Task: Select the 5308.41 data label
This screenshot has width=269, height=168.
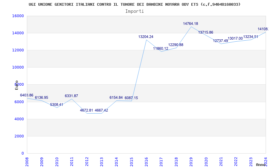Action: (56, 104)
